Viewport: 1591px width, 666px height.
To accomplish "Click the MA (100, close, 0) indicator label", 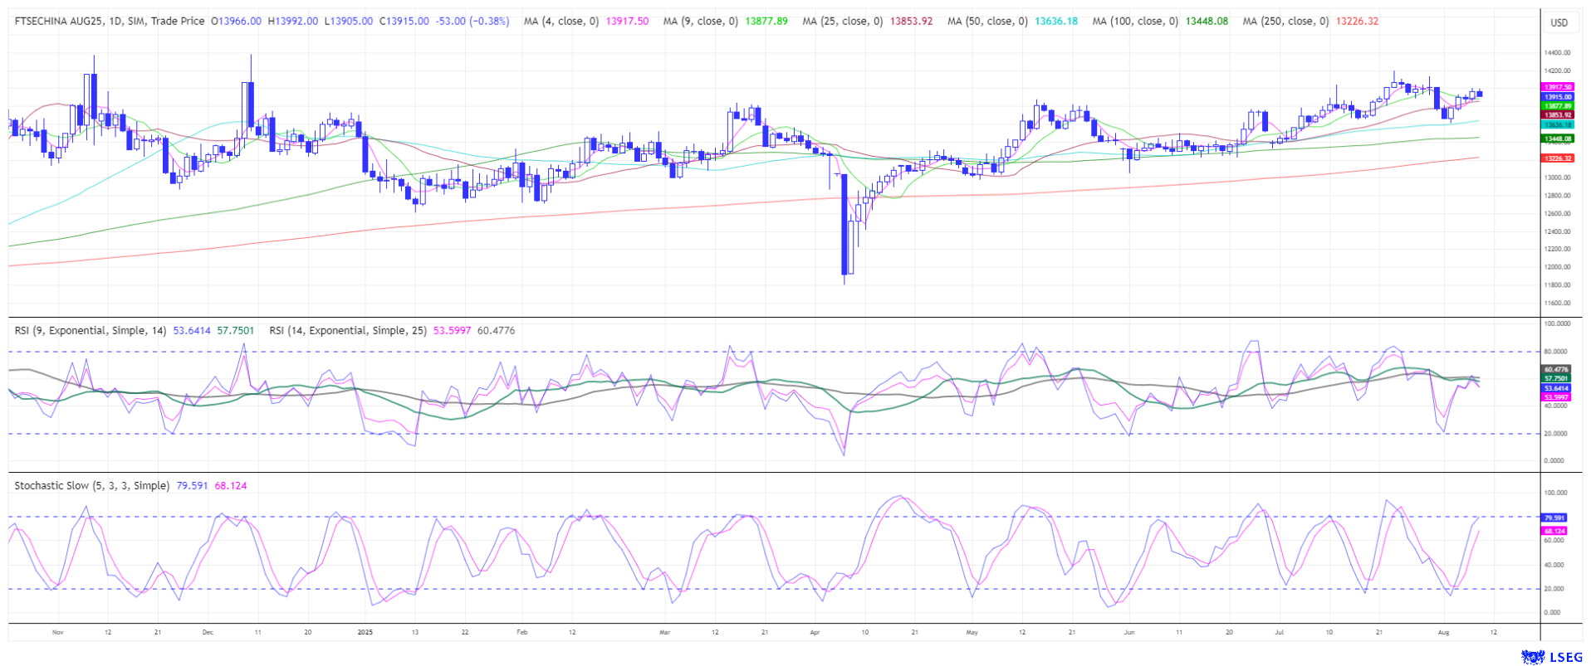I will click(1134, 22).
